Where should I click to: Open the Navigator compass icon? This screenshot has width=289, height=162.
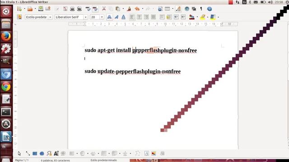pyautogui.click(x=187, y=9)
